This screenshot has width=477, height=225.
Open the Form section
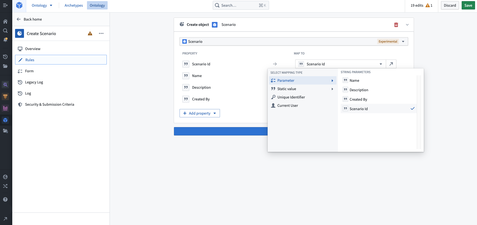click(x=61, y=71)
